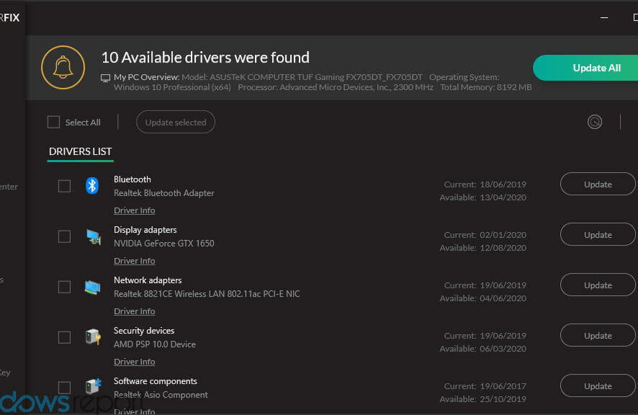Click the 'Realtek Asio Component' device name
The width and height of the screenshot is (638, 415).
tap(161, 395)
